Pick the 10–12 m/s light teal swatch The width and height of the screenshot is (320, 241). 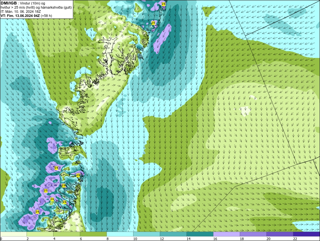(x=147, y=234)
